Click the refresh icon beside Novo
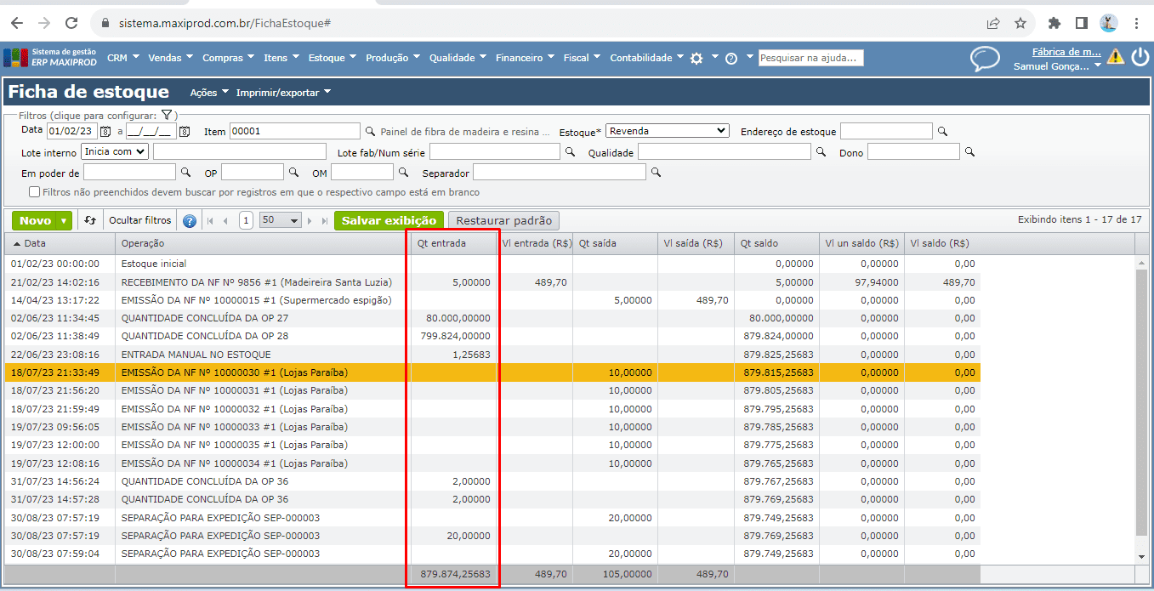This screenshot has height=591, width=1154. [x=90, y=220]
